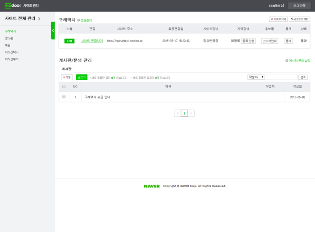Select 지리산택시 in sidebar

click(x=11, y=52)
